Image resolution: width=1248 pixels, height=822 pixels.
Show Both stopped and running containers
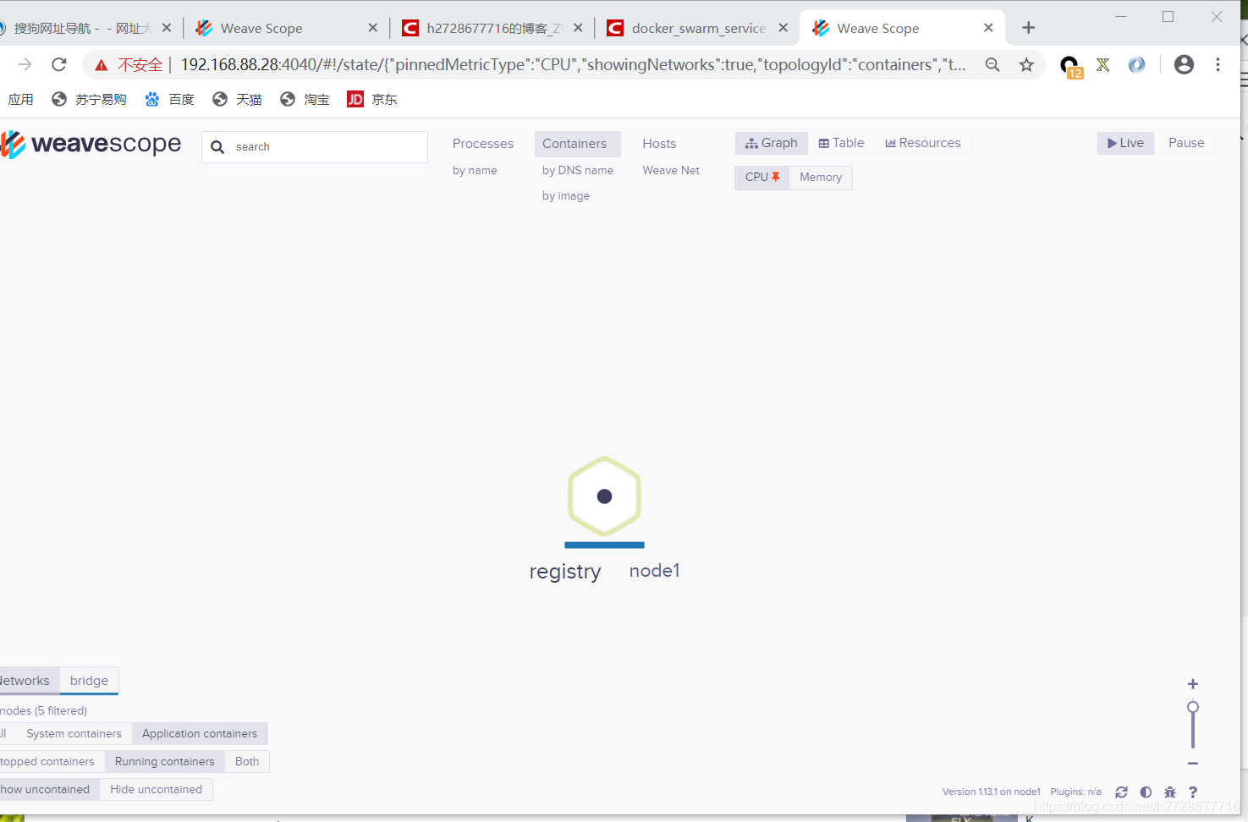247,762
